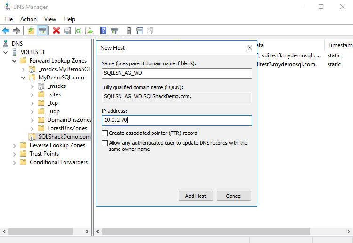Click the New Server toolbar icon

[129, 31]
